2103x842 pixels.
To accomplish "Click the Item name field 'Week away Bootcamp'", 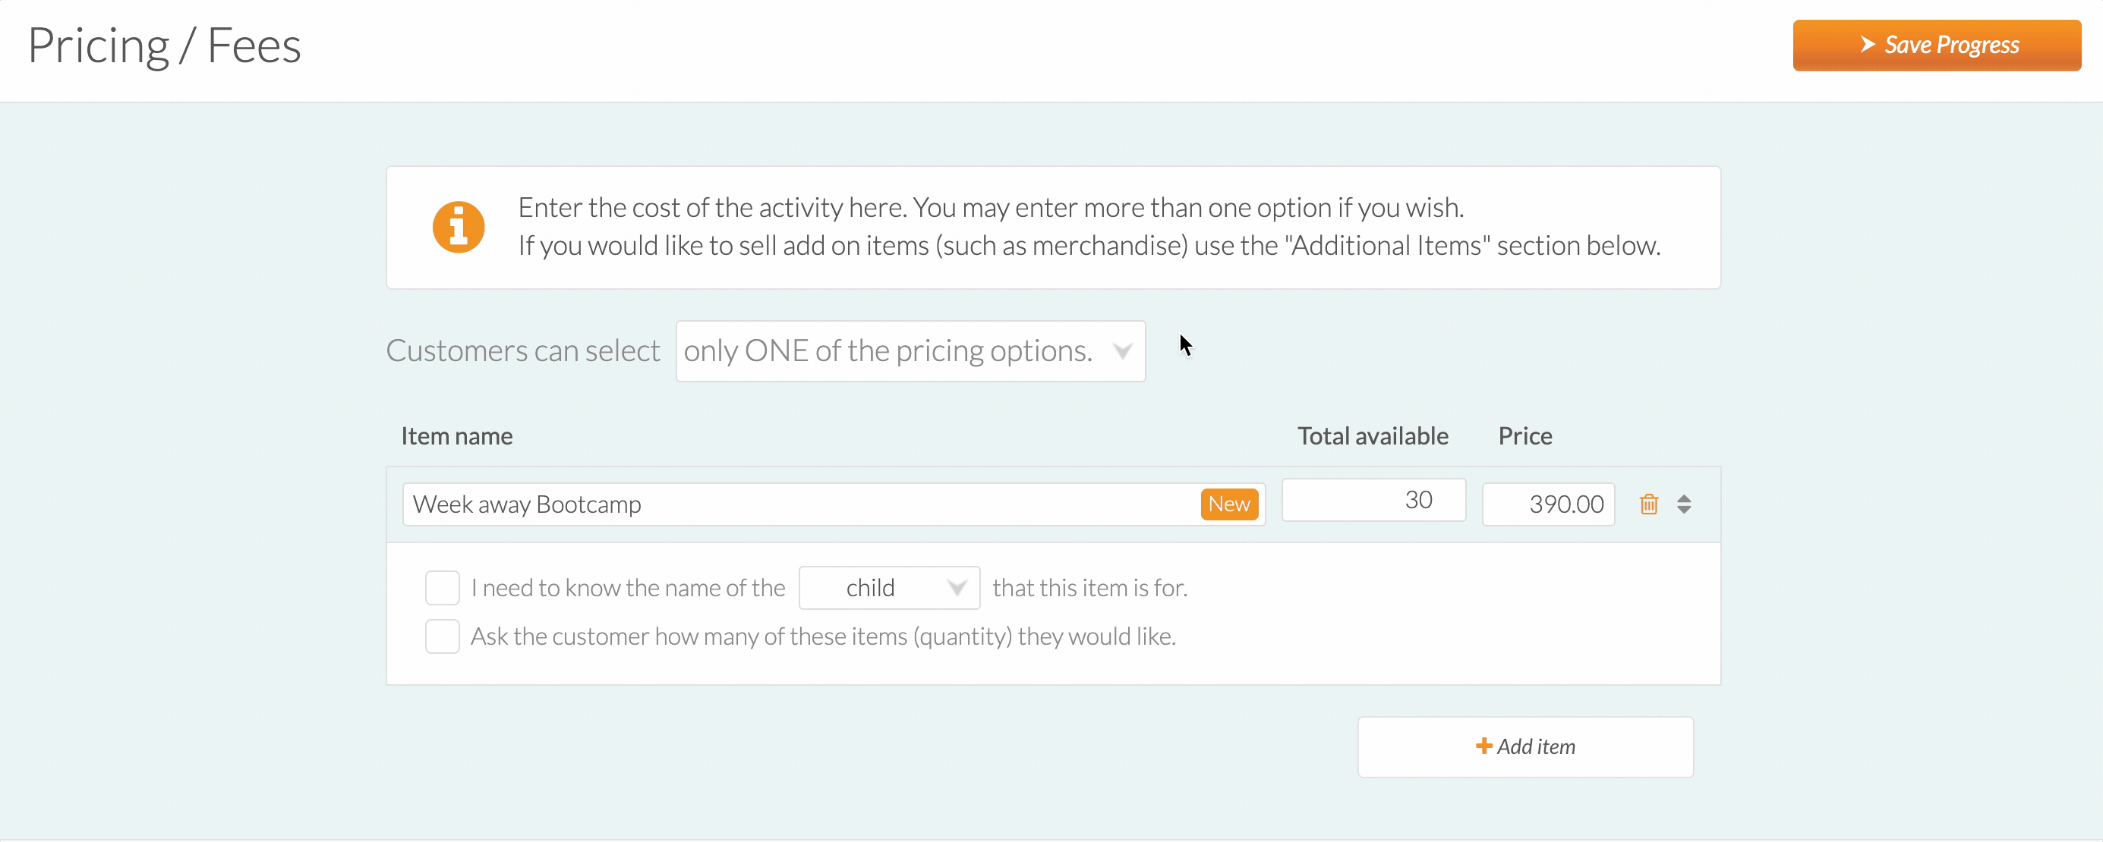I will pos(834,504).
